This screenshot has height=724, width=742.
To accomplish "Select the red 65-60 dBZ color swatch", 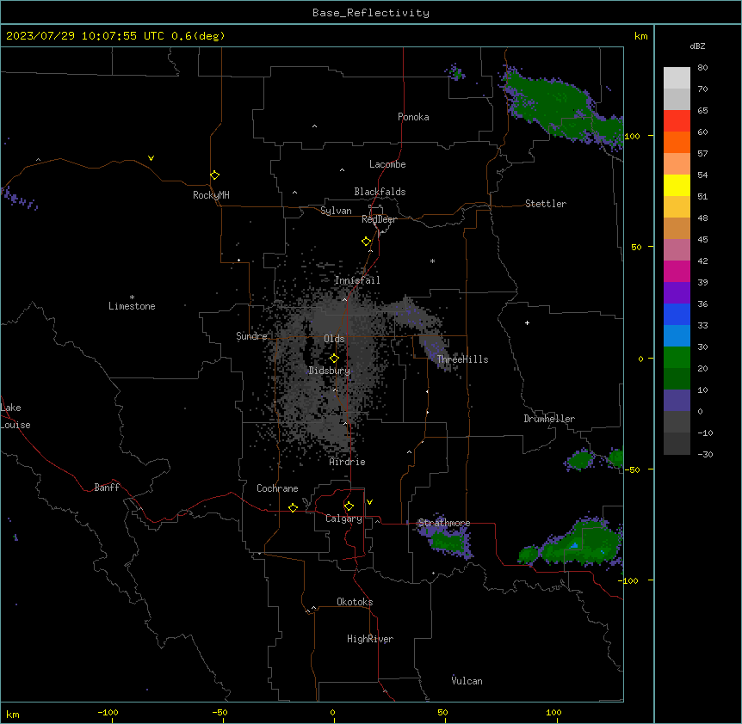I will coord(677,121).
